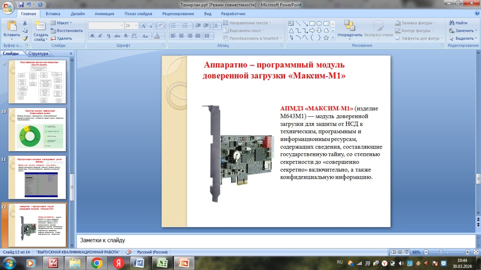The height and width of the screenshot is (270, 481).
Task: Switch to Word in the taskbar
Action: pos(139,263)
